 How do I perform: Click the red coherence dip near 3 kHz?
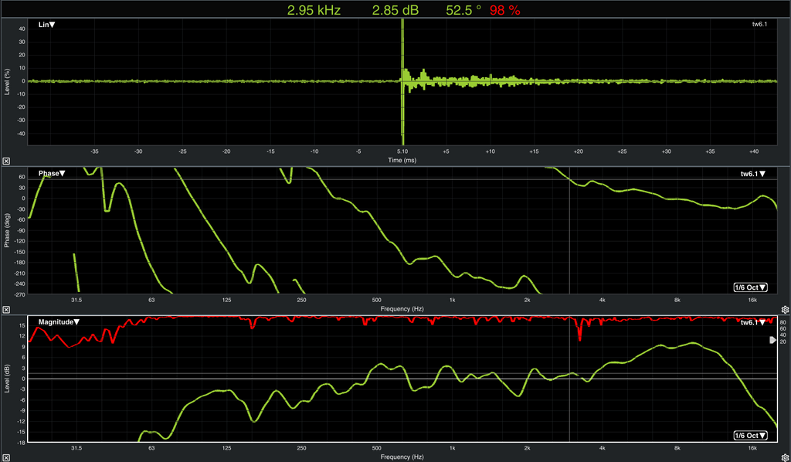click(579, 334)
